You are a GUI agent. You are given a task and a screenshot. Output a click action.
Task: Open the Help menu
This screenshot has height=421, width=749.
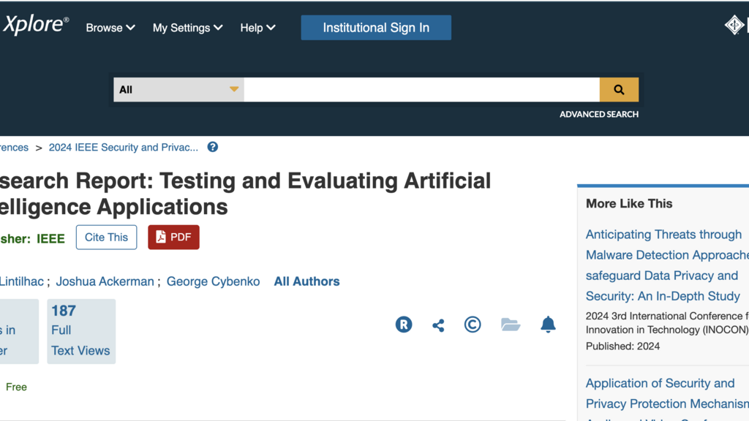click(257, 28)
